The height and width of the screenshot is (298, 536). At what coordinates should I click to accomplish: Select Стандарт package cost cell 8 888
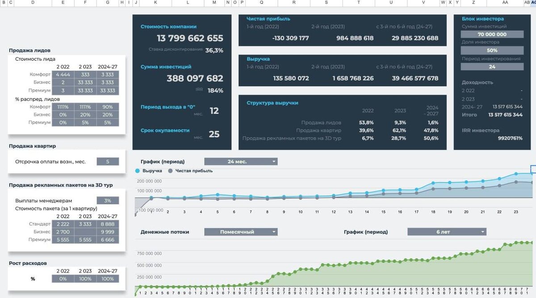(x=108, y=224)
